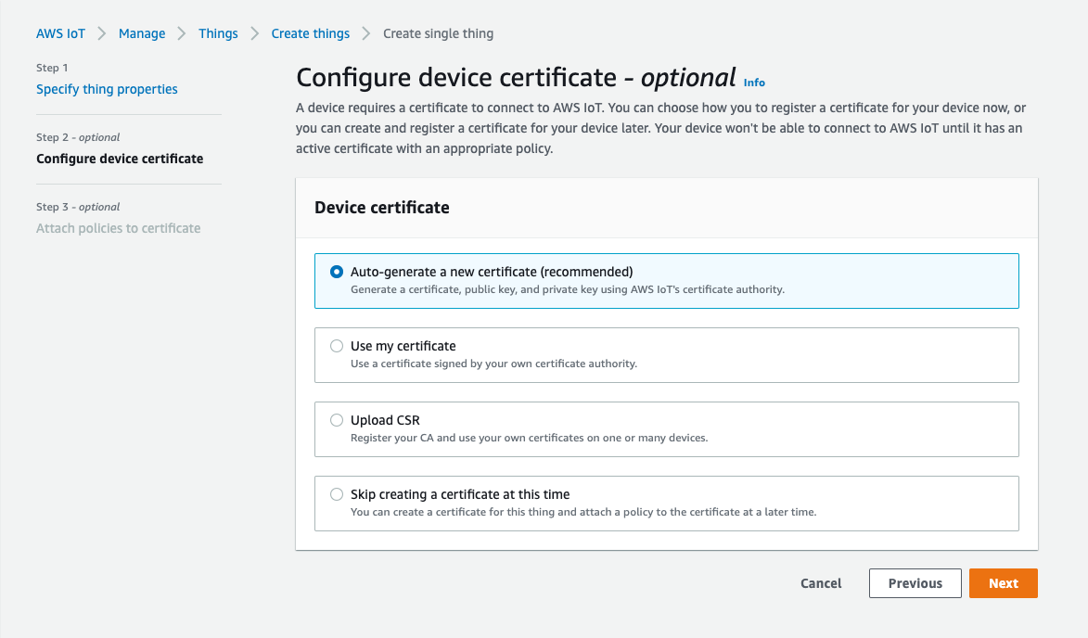The width and height of the screenshot is (1088, 638).
Task: Go to Step 1 Specify thing properties
Action: pyautogui.click(x=107, y=89)
